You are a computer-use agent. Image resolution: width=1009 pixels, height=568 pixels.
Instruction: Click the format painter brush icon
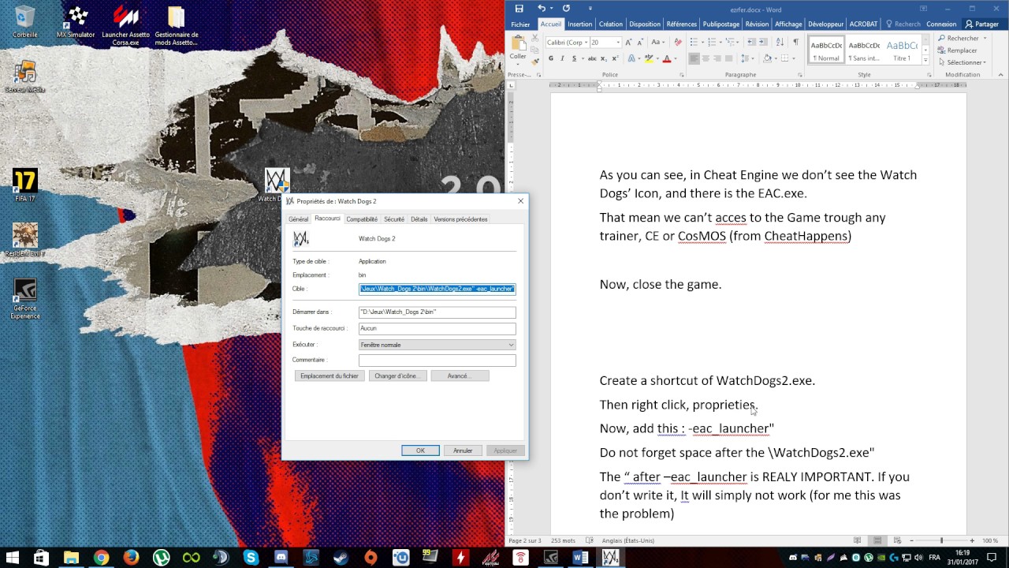[x=535, y=62]
